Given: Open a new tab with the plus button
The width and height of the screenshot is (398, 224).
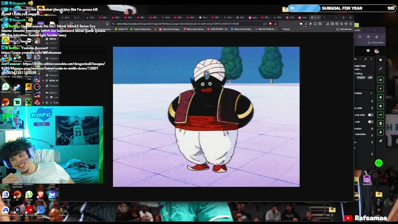Looking at the screenshot, I should pos(324,17).
